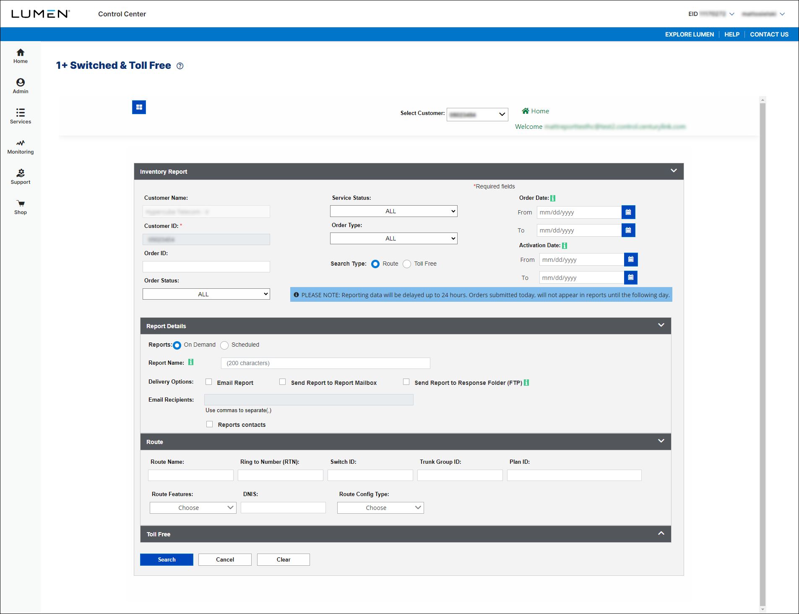
Task: Click the page vertical scrollbar
Action: 763,354
